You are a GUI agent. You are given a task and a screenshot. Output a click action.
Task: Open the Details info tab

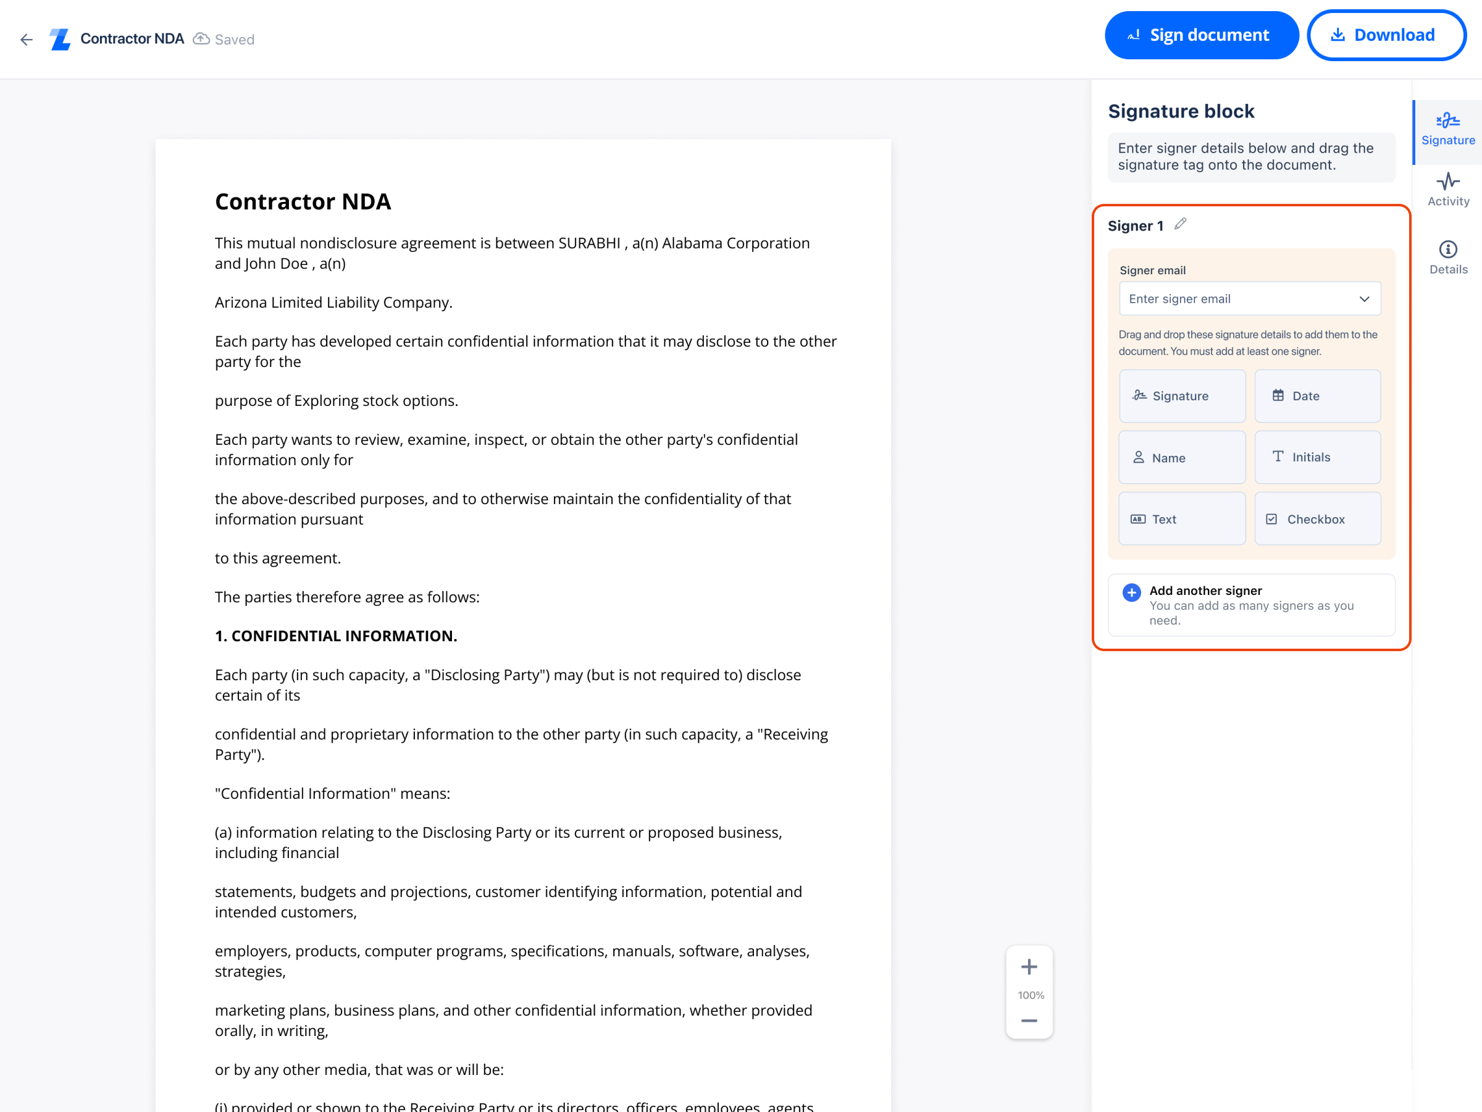click(x=1447, y=258)
